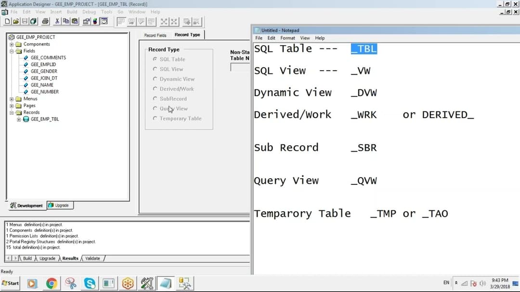Viewport: 520px width, 292px height.
Task: Click the Cut scissors toolbar icon
Action: click(57, 21)
